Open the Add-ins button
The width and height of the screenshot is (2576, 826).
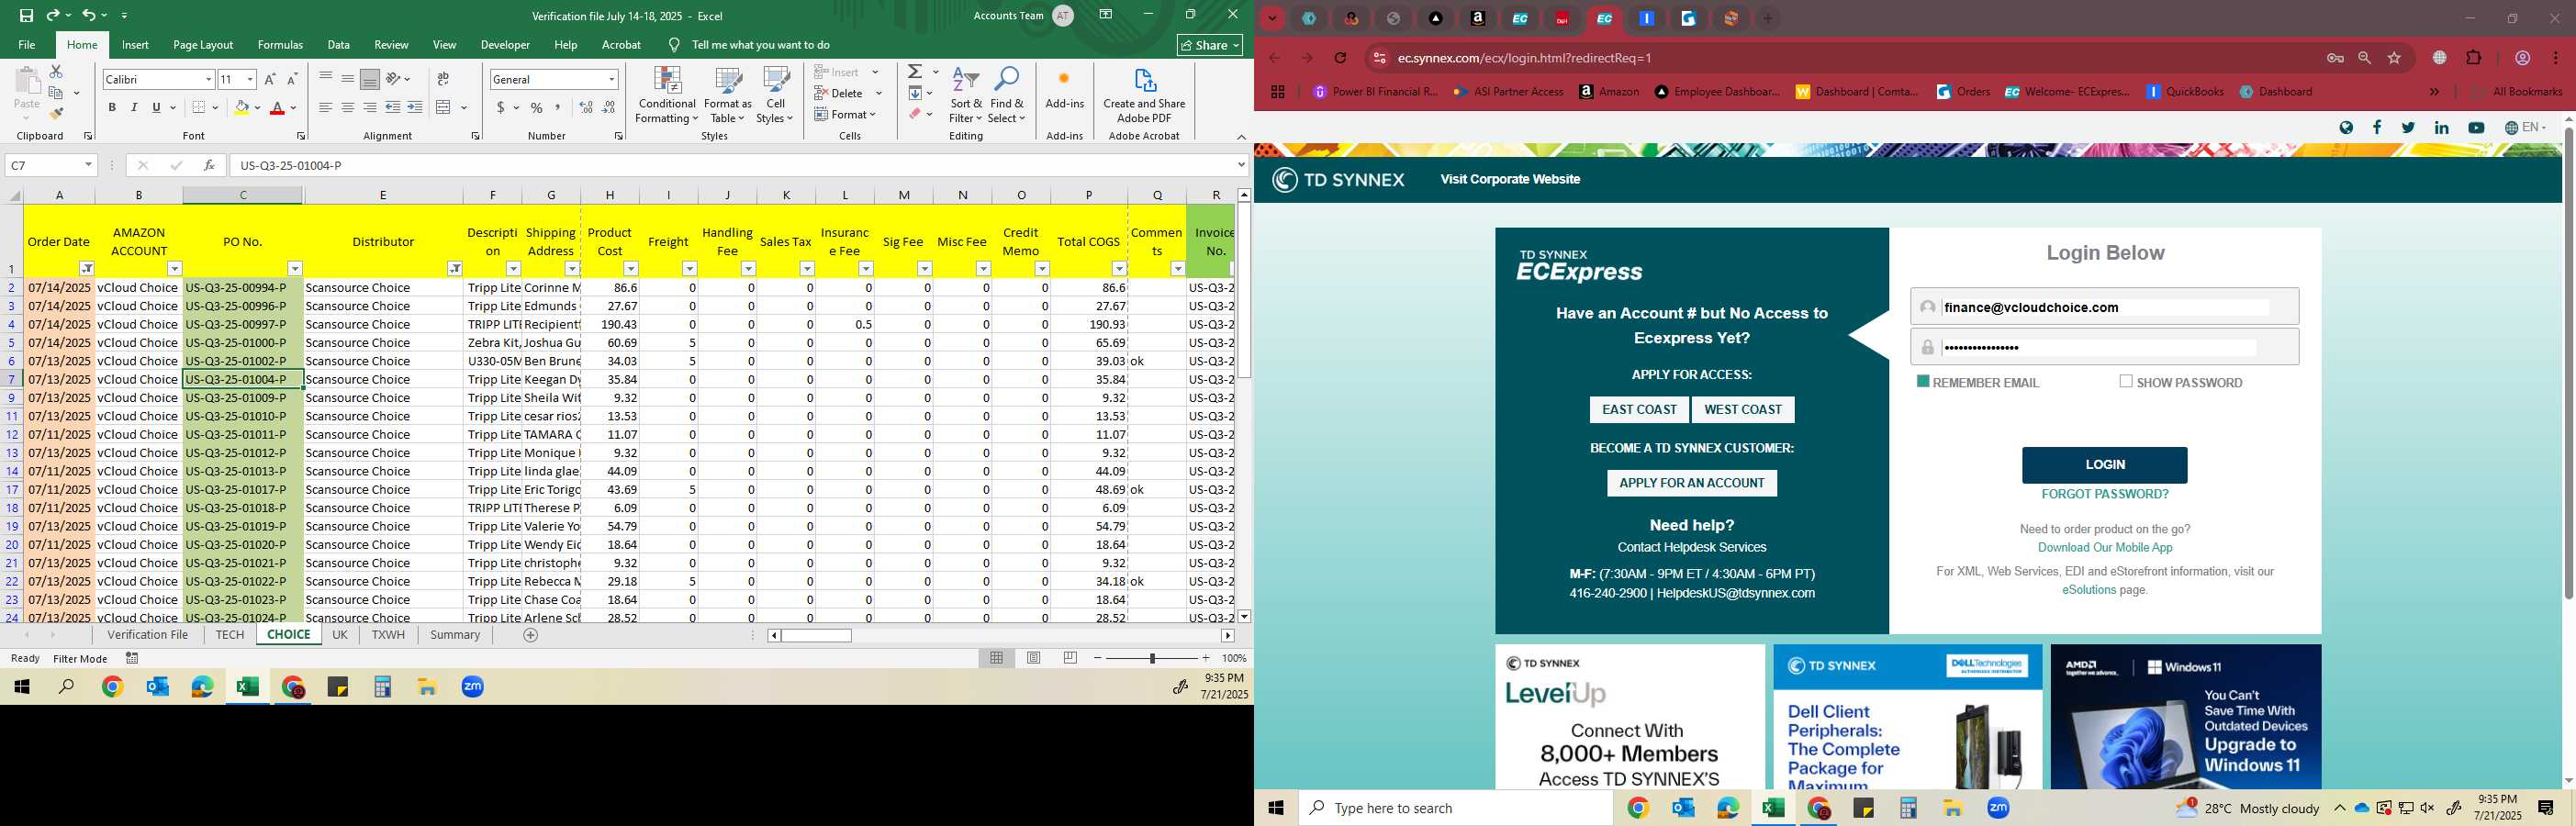click(1064, 89)
